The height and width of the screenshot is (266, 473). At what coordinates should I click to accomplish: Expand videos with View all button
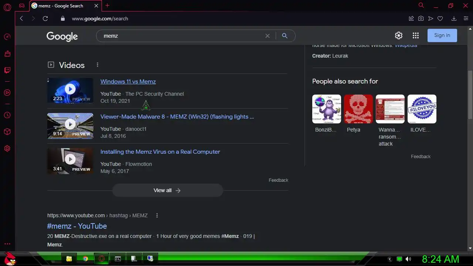click(167, 190)
